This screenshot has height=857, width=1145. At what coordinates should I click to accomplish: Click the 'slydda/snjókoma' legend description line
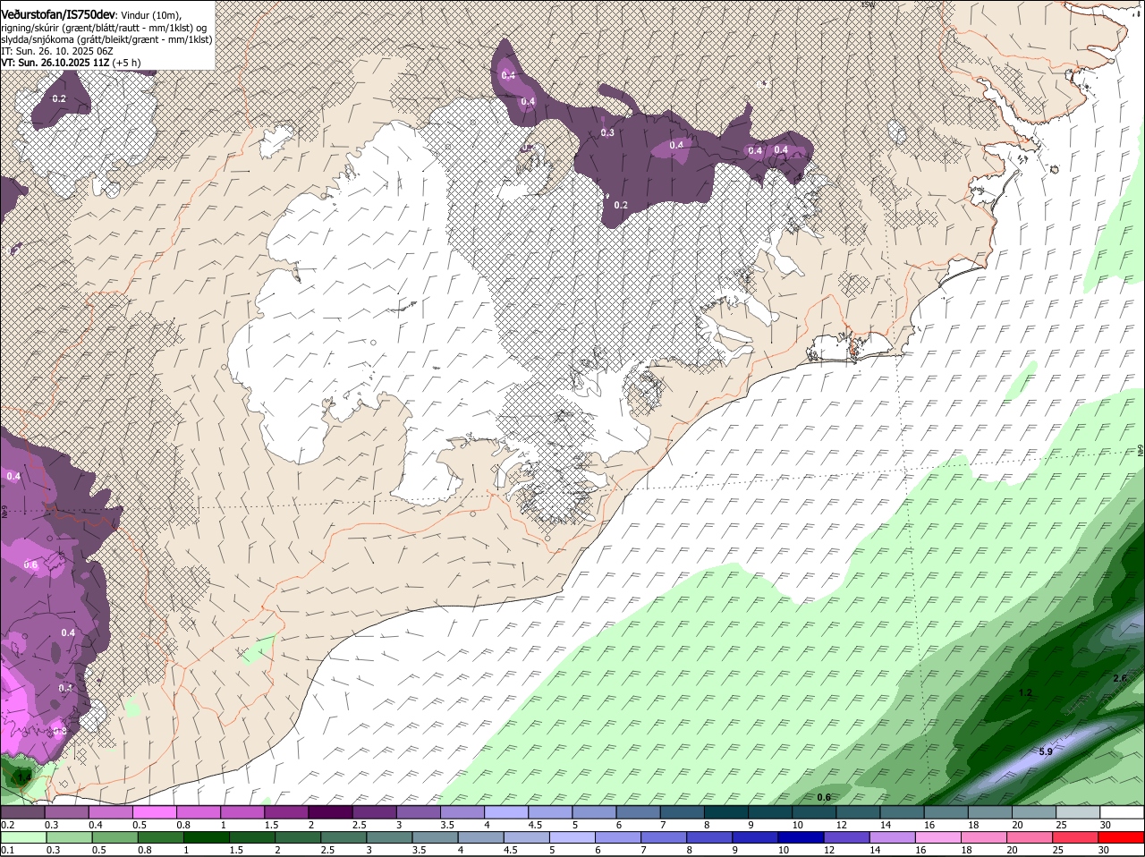point(106,39)
